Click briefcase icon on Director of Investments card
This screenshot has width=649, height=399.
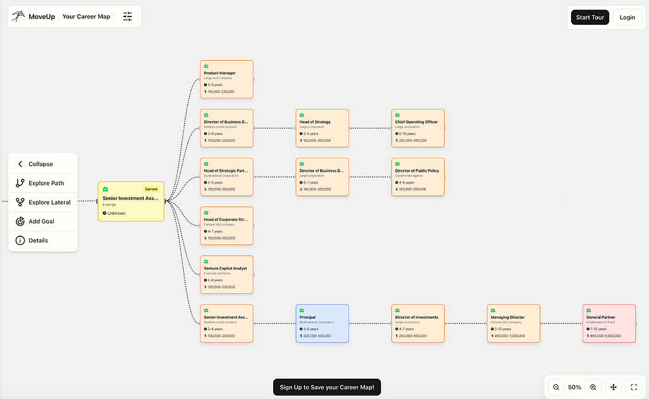tap(397, 310)
